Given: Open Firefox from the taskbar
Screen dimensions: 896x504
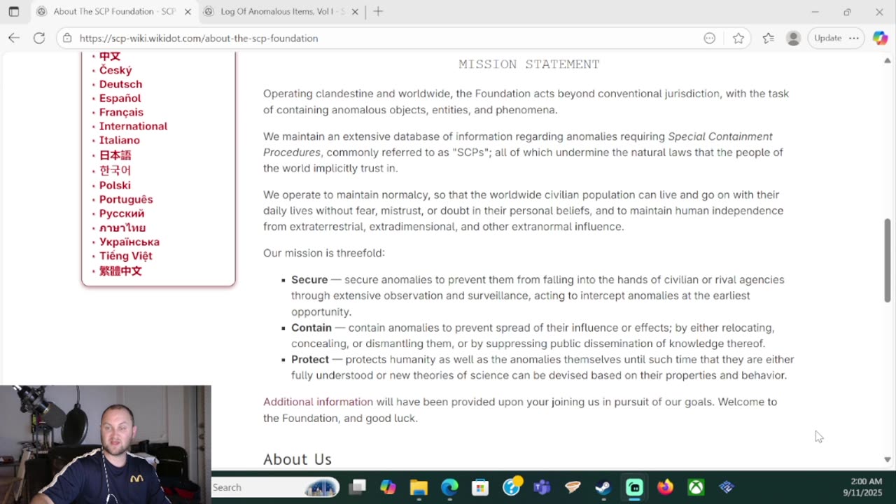Looking at the screenshot, I should [x=665, y=487].
